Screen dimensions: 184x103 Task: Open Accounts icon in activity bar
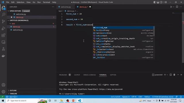3,85
